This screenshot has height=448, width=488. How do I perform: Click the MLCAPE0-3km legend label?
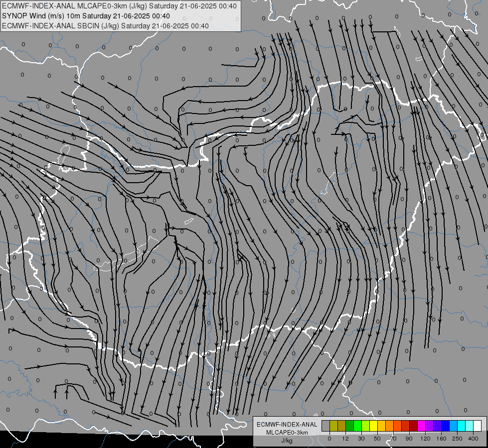[287, 433]
